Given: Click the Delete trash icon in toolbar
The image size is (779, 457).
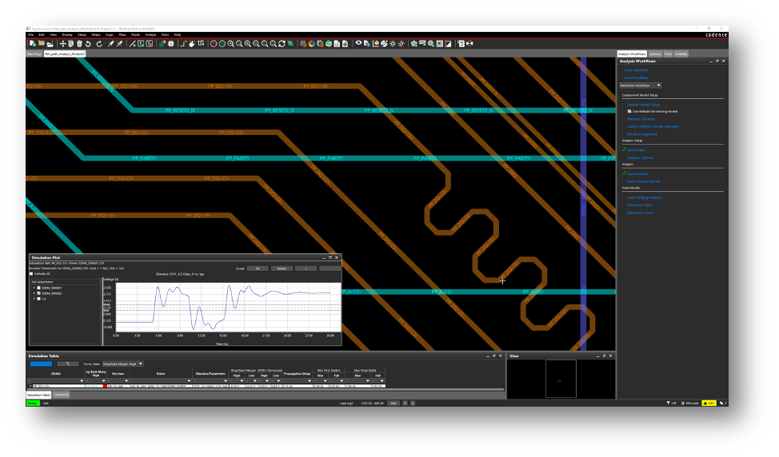Looking at the screenshot, I should point(79,43).
